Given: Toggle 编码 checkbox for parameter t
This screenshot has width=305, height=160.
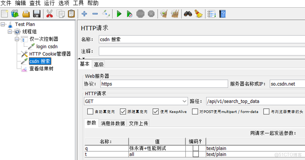Looking at the screenshot, I should point(196,154).
